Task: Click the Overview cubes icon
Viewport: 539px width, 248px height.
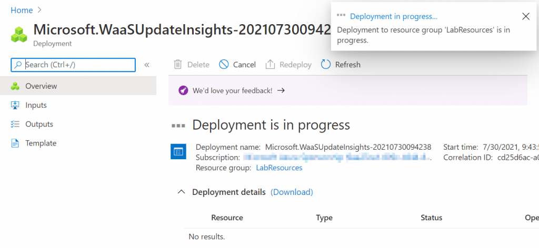Action: 15,86
